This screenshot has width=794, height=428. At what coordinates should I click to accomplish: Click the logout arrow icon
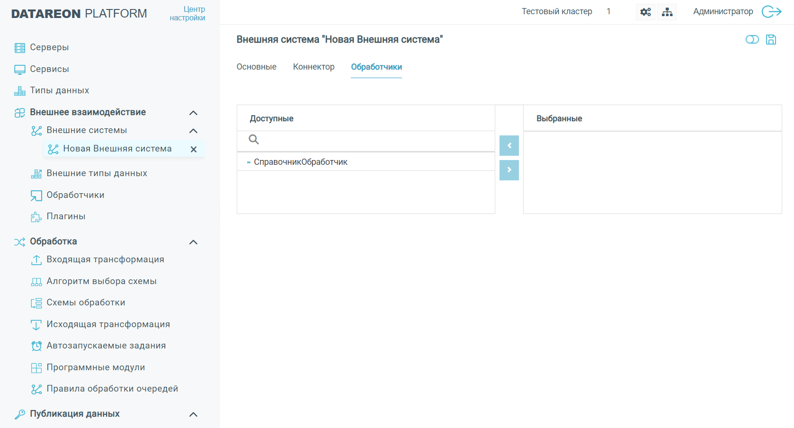pyautogui.click(x=771, y=12)
